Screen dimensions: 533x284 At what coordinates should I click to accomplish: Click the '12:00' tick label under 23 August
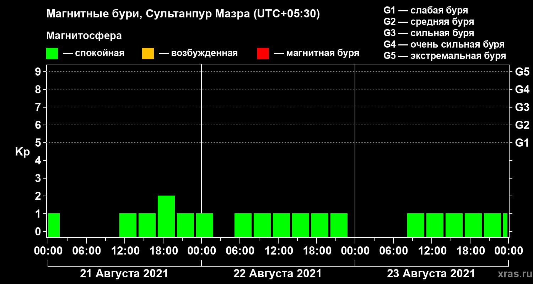pyautogui.click(x=432, y=251)
